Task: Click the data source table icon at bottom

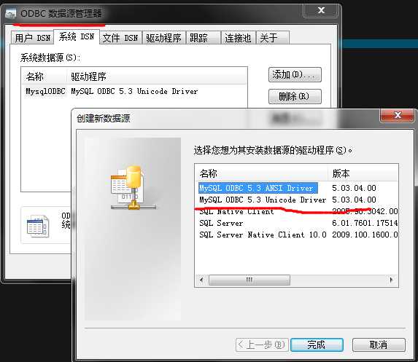Action: point(38,226)
